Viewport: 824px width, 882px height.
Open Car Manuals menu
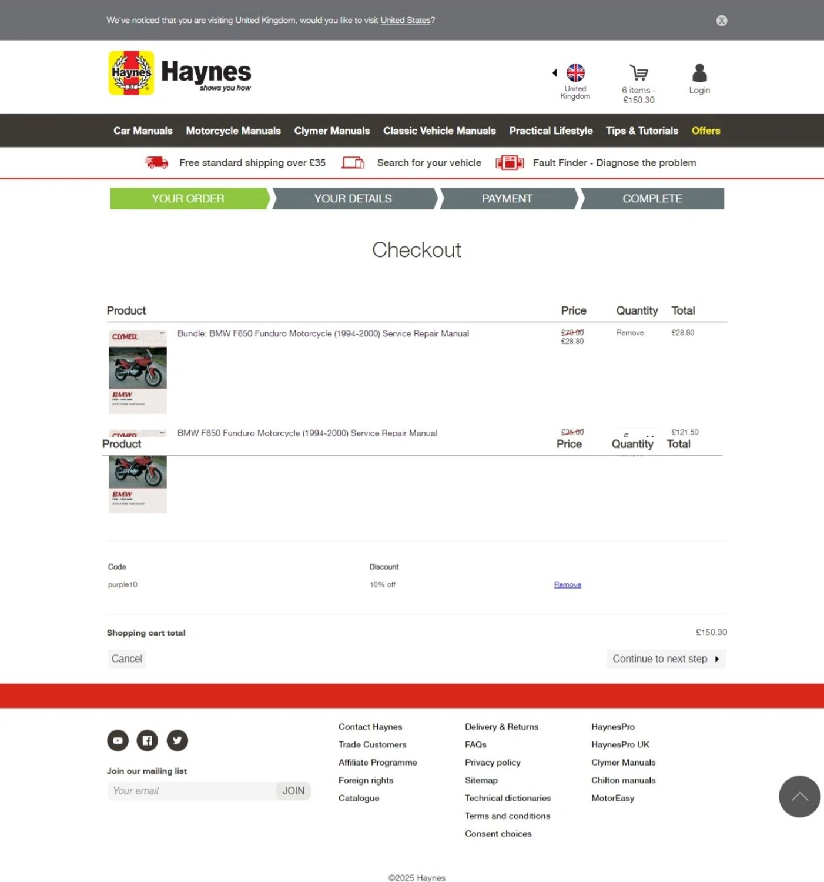tap(143, 131)
